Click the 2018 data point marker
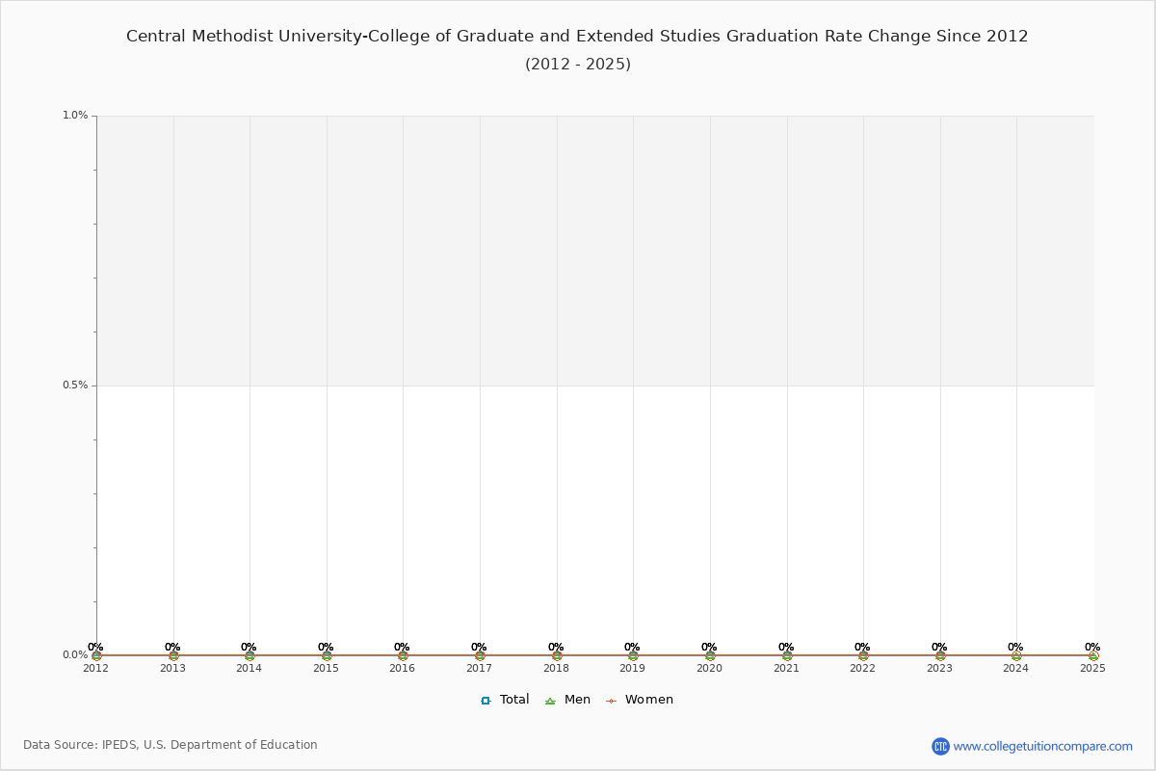Screen dimensions: 1156x771 click(x=557, y=655)
